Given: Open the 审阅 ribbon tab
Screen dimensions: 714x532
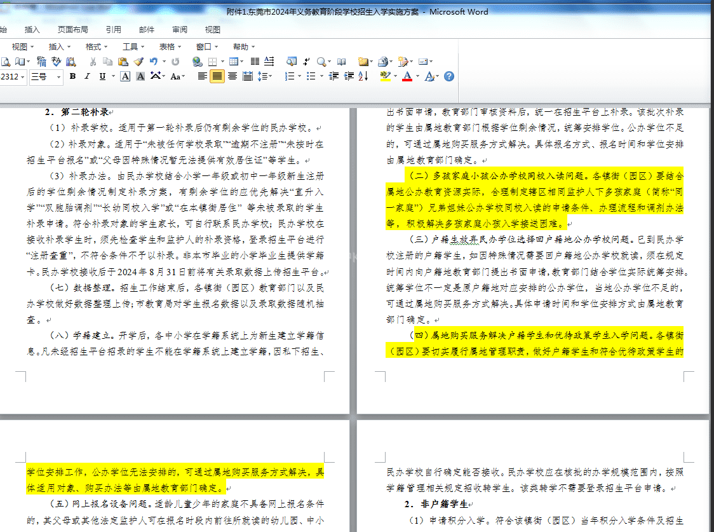Looking at the screenshot, I should click(x=180, y=29).
